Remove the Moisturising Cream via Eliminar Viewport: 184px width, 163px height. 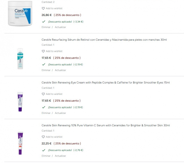(46, 27)
